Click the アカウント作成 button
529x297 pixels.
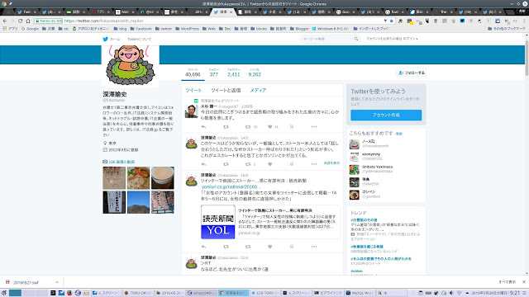pyautogui.click(x=386, y=115)
